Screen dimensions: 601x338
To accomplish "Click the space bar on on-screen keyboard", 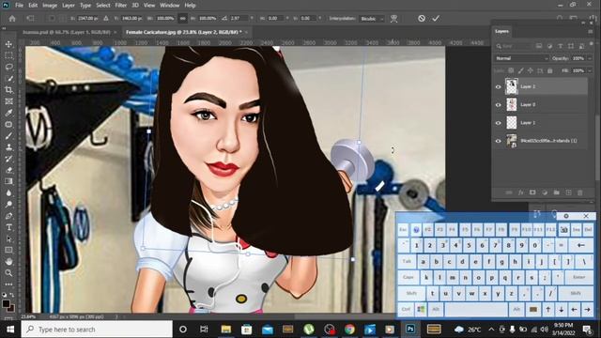I will click(476, 310).
